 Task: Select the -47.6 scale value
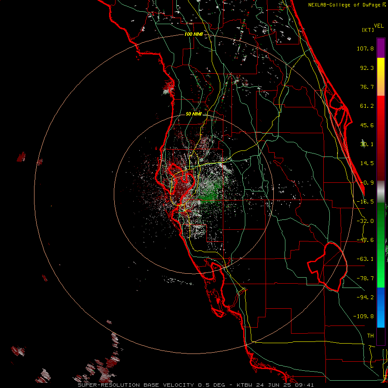pos(365,240)
